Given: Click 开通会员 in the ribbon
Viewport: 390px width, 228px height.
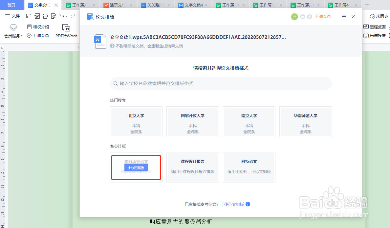Looking at the screenshot, I should [x=38, y=35].
